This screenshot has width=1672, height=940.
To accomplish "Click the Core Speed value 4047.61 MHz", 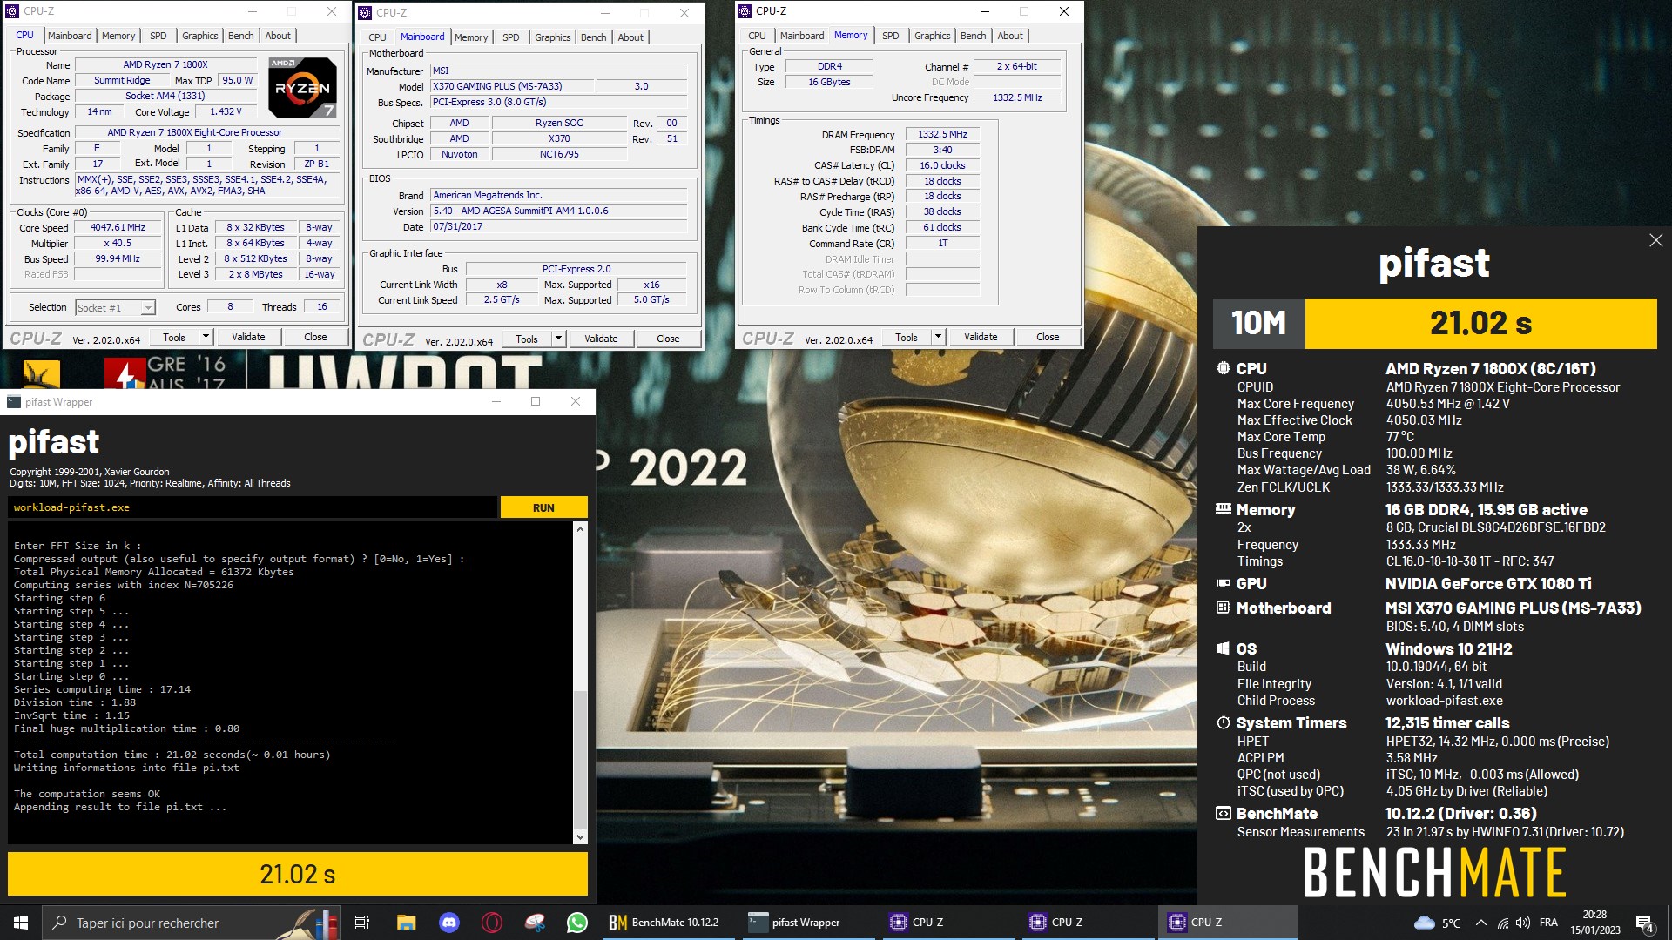I will click(x=118, y=227).
